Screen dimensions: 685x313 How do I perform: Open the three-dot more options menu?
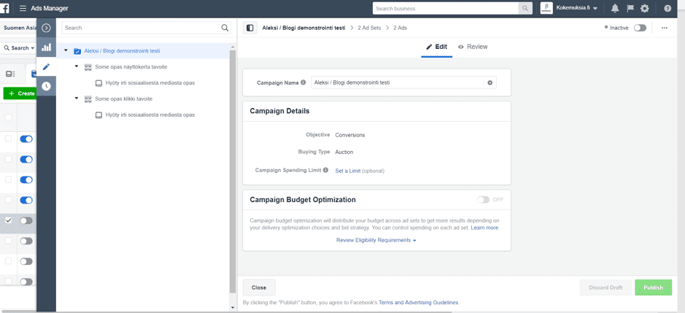tap(665, 28)
